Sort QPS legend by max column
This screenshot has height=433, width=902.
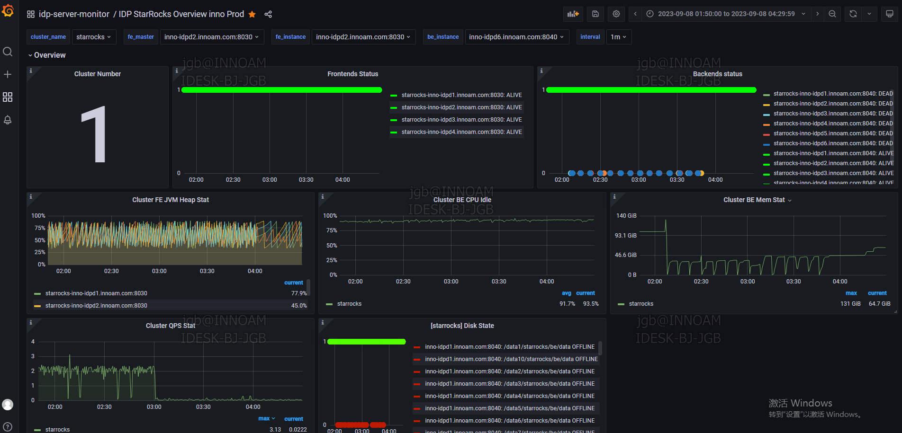click(x=266, y=419)
